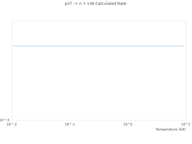192x144 pixels.
Task: Click the left end of the rate line
Action: (x=13, y=46)
